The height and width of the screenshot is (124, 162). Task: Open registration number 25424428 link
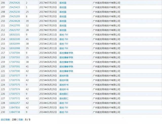[15, 21]
